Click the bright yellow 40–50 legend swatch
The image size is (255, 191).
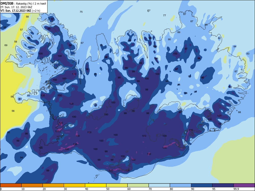click(96, 185)
